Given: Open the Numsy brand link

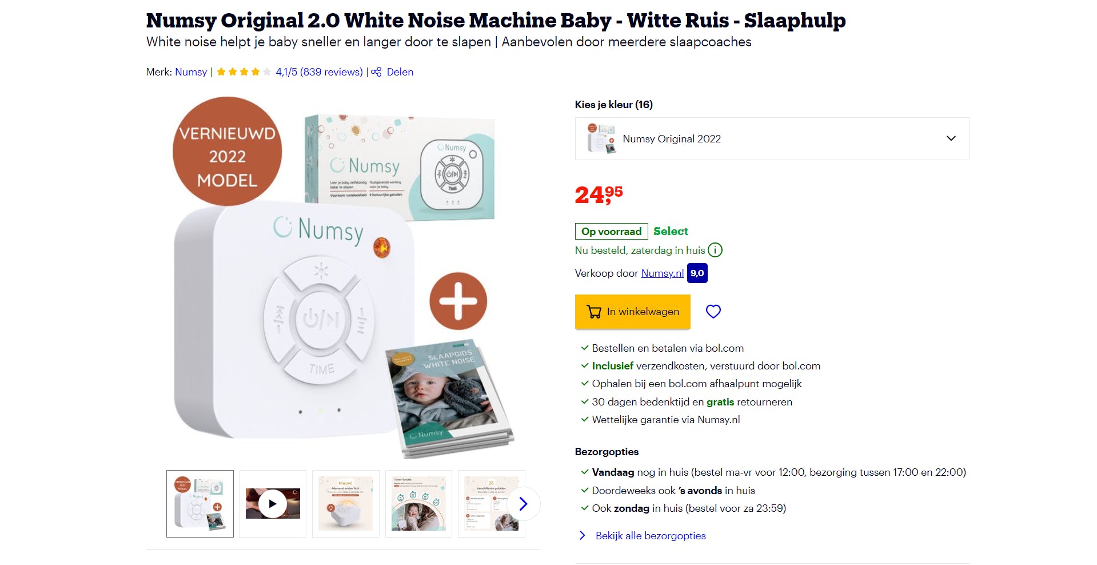Looking at the screenshot, I should (191, 72).
